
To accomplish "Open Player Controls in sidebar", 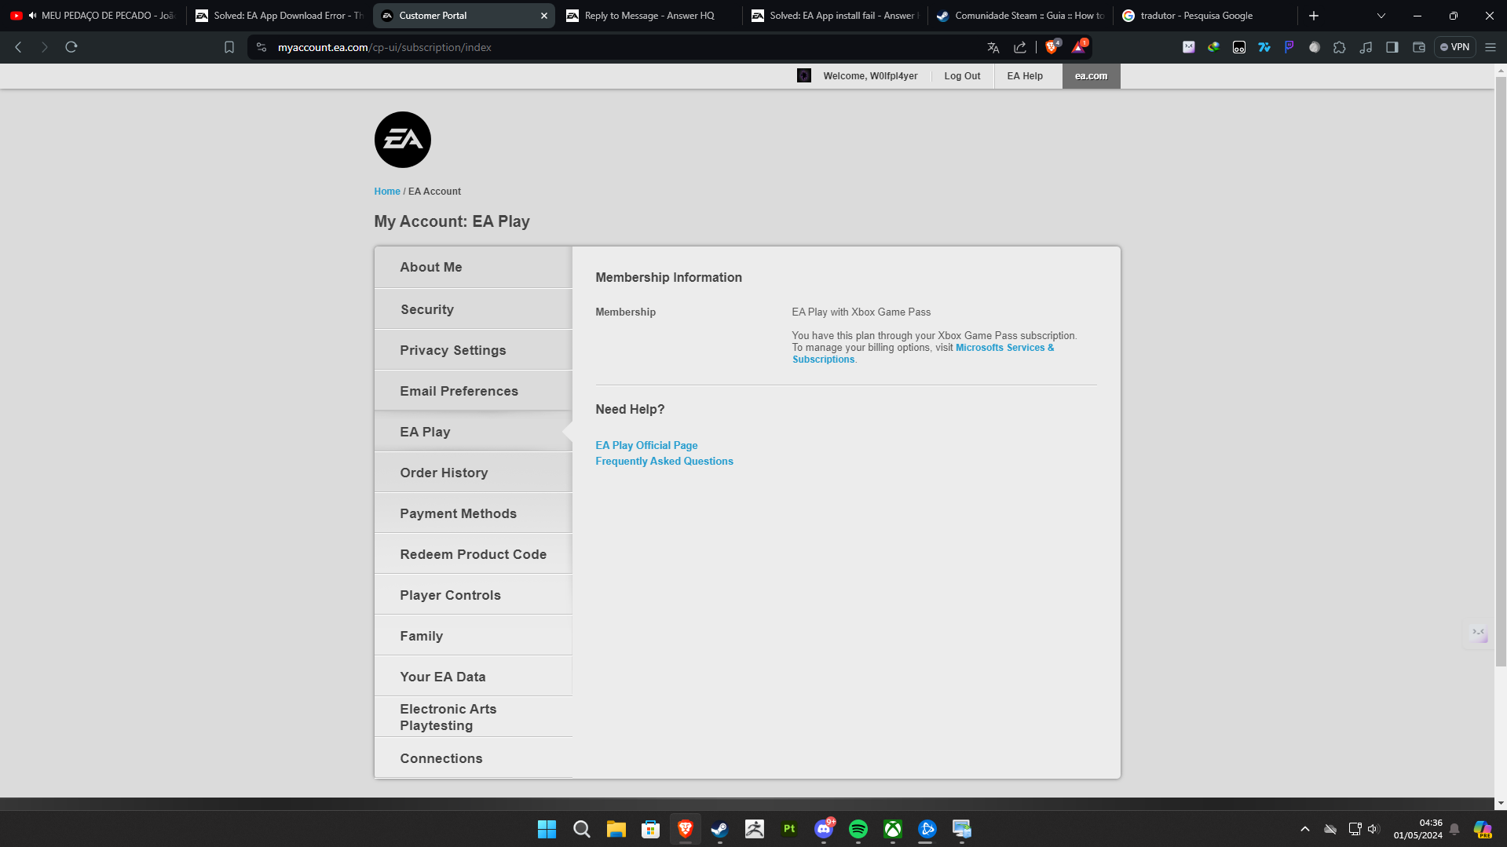I will pyautogui.click(x=474, y=595).
